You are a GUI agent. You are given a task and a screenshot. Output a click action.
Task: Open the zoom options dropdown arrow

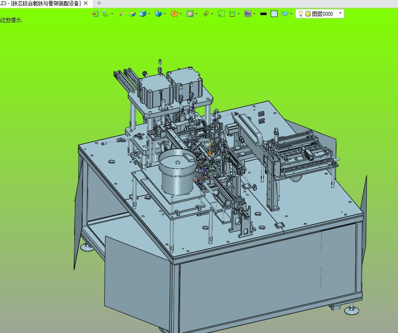click(197, 14)
